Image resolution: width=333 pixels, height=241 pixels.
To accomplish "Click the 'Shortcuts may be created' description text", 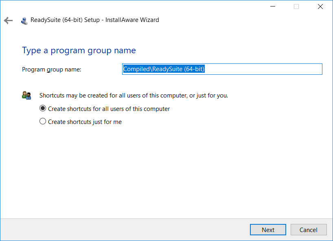I will [134, 96].
